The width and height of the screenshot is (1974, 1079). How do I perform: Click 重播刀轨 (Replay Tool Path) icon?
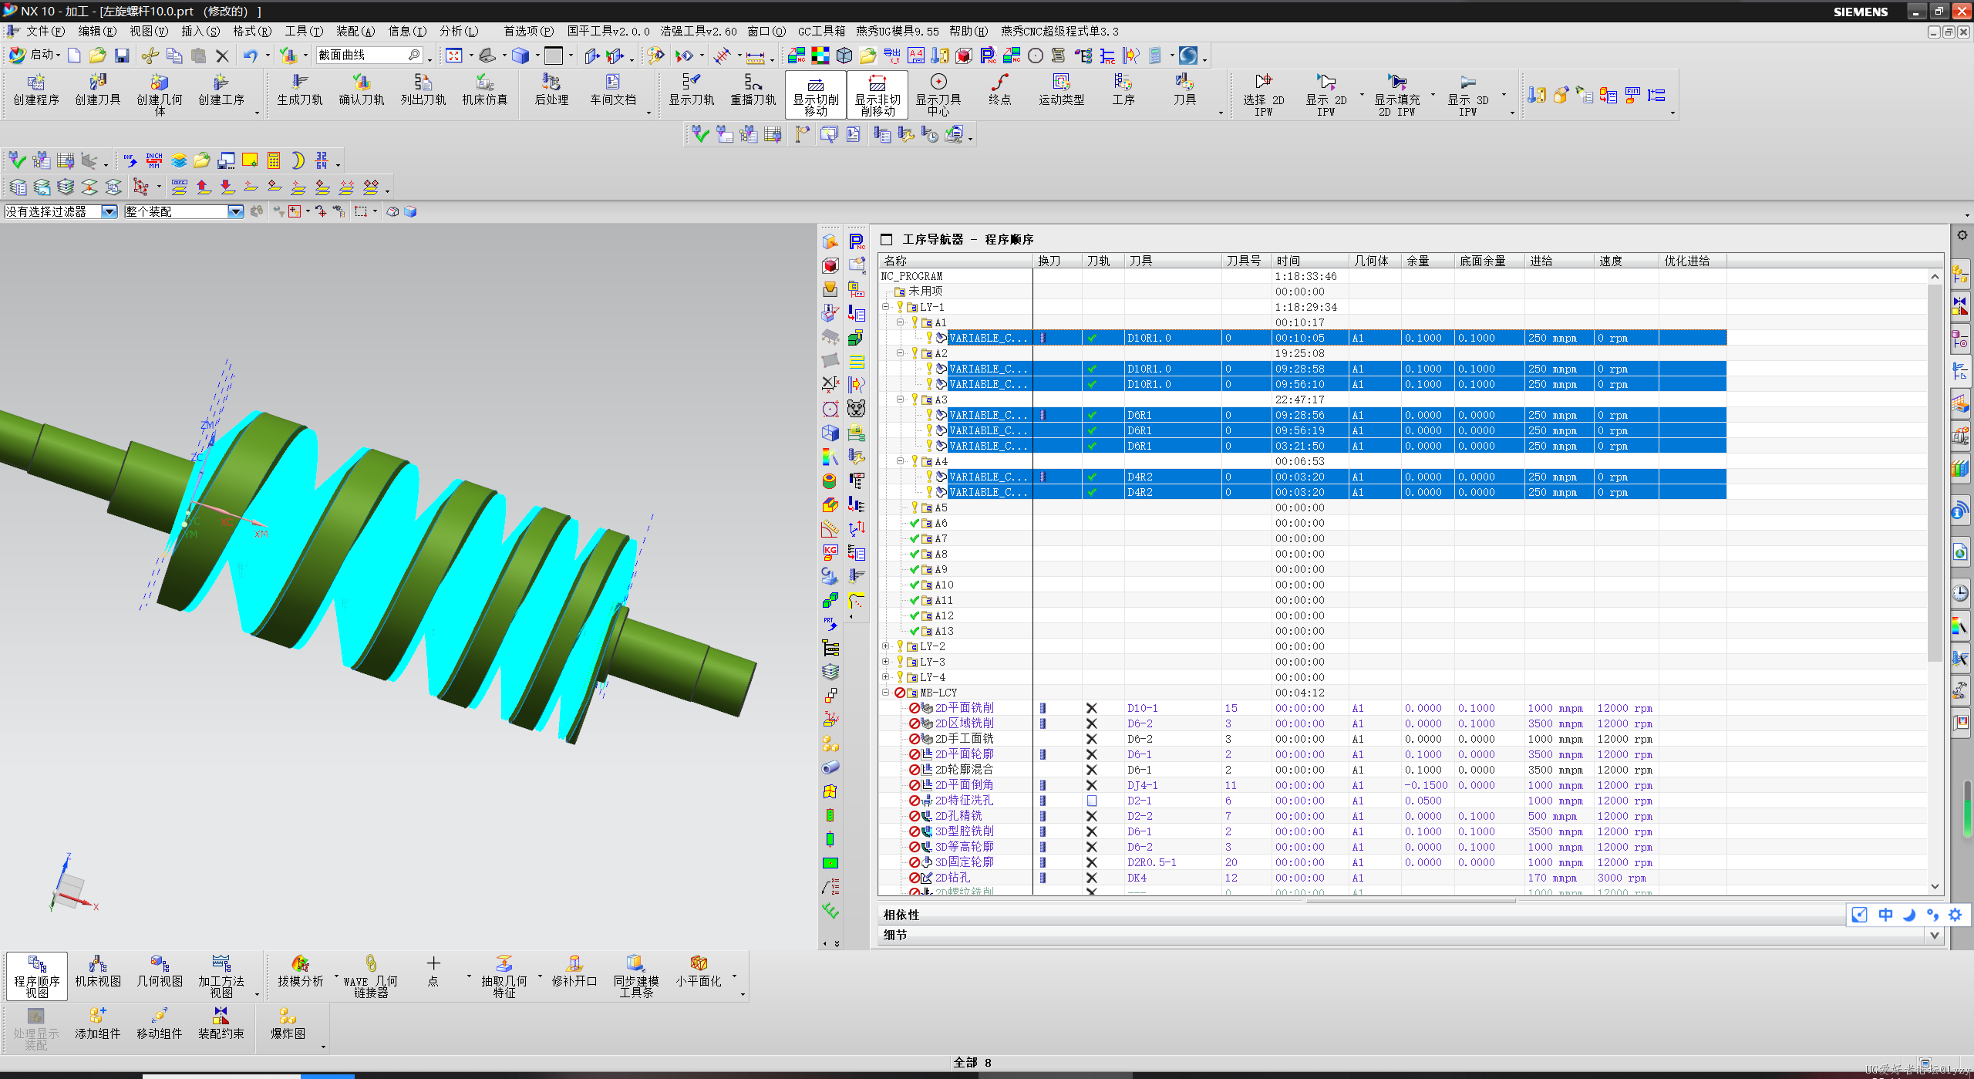click(753, 90)
